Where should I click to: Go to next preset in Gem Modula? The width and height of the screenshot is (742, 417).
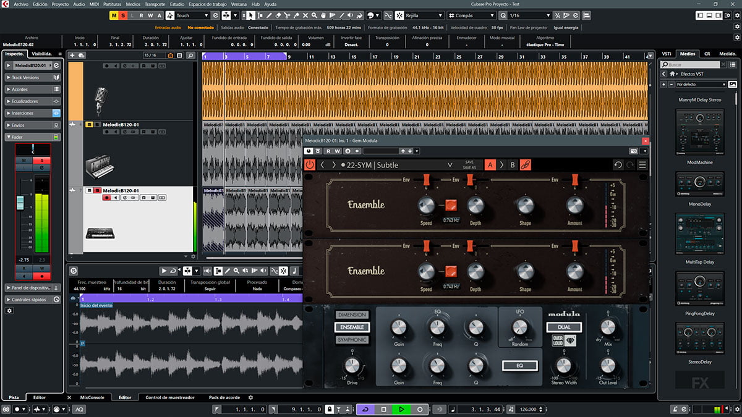tap(334, 165)
